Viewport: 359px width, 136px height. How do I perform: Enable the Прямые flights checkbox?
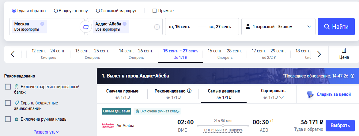tap(155, 11)
